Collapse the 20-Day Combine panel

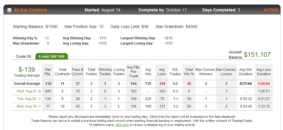point(9,10)
